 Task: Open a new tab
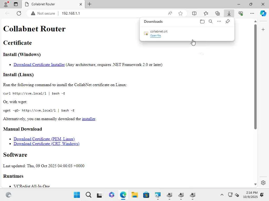pyautogui.click(x=89, y=4)
